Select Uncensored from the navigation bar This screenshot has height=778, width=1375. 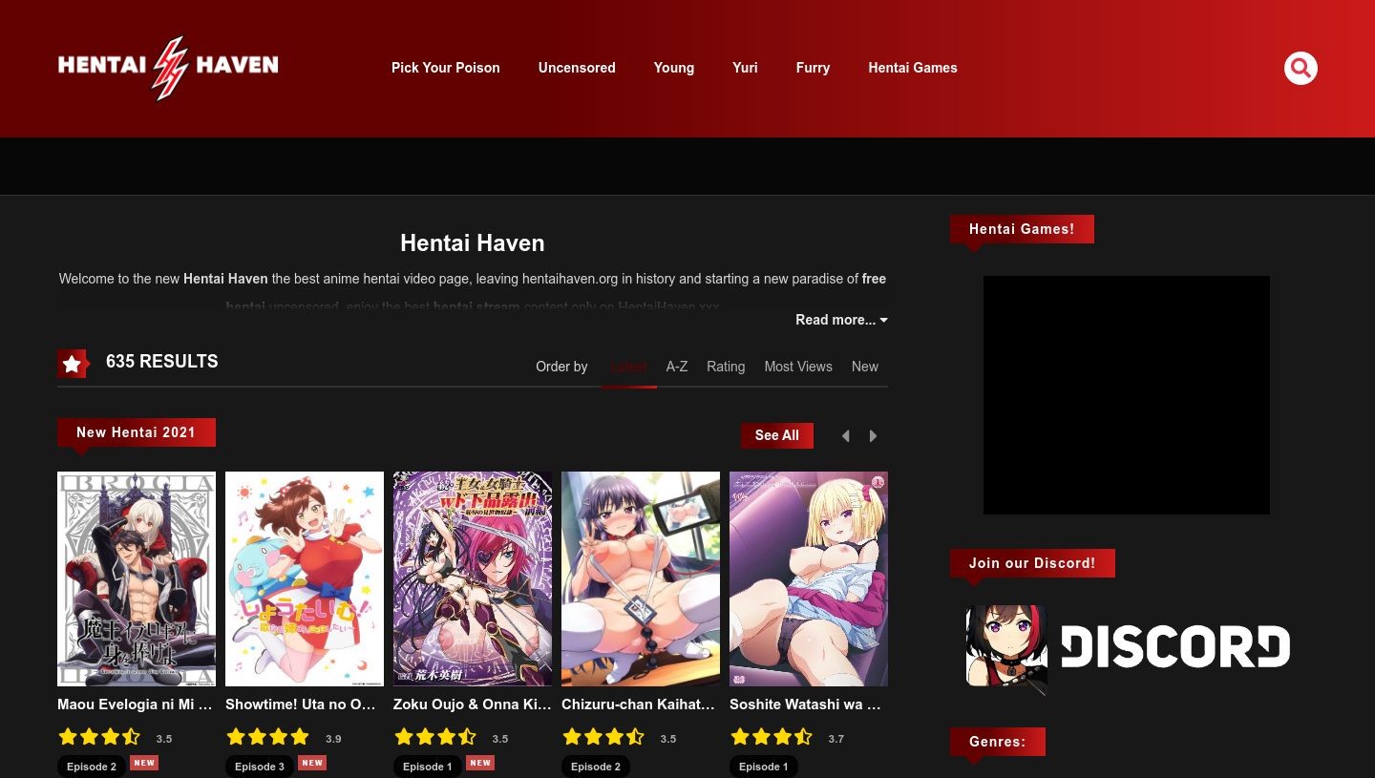[577, 68]
